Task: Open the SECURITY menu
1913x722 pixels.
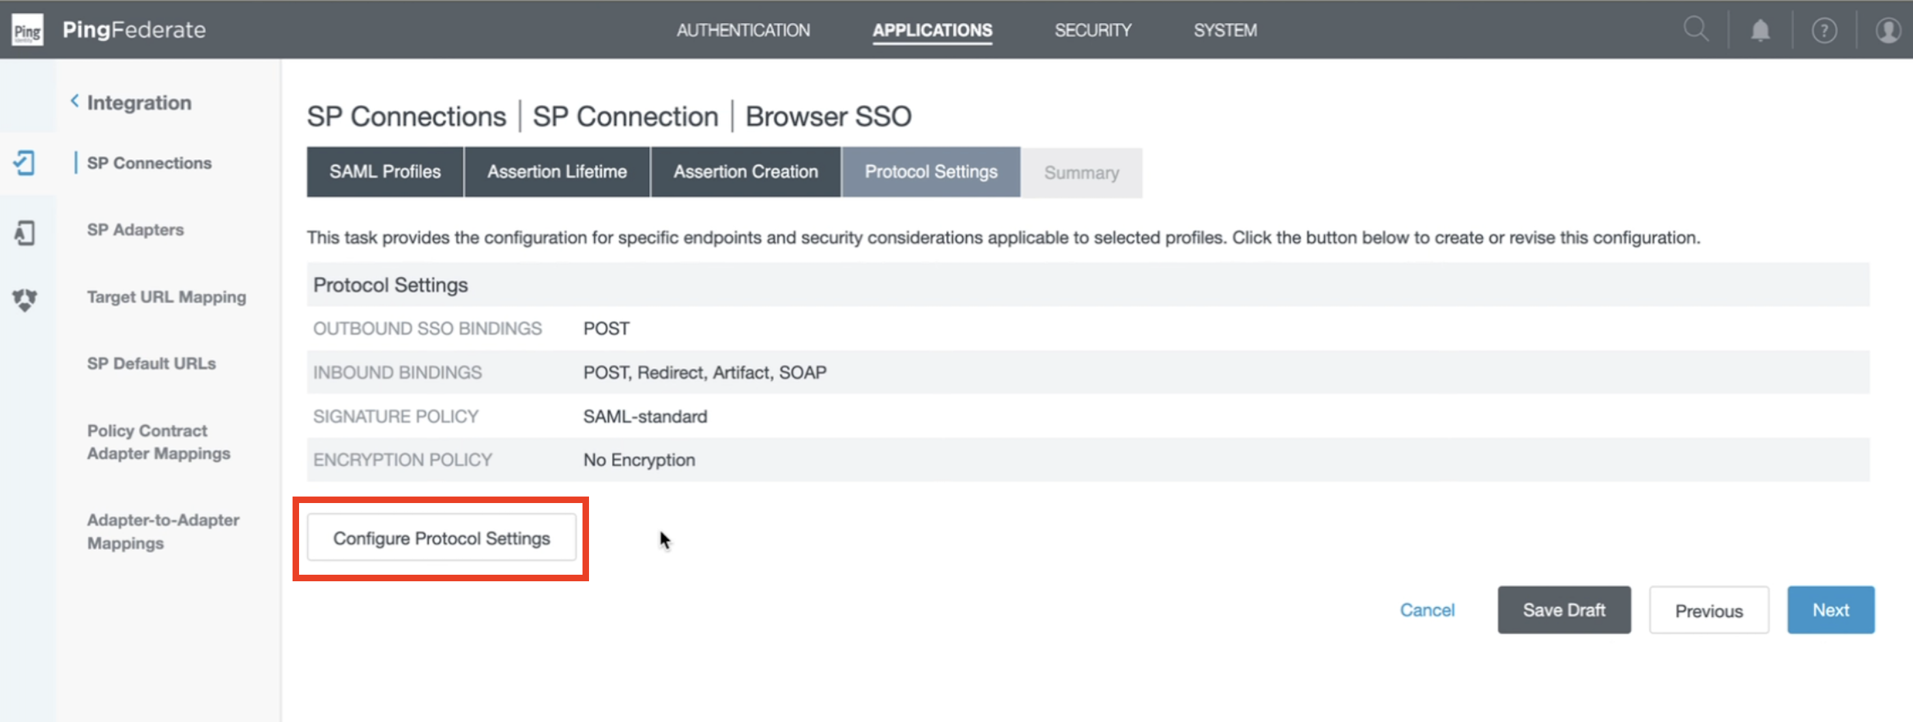Action: [1093, 31]
